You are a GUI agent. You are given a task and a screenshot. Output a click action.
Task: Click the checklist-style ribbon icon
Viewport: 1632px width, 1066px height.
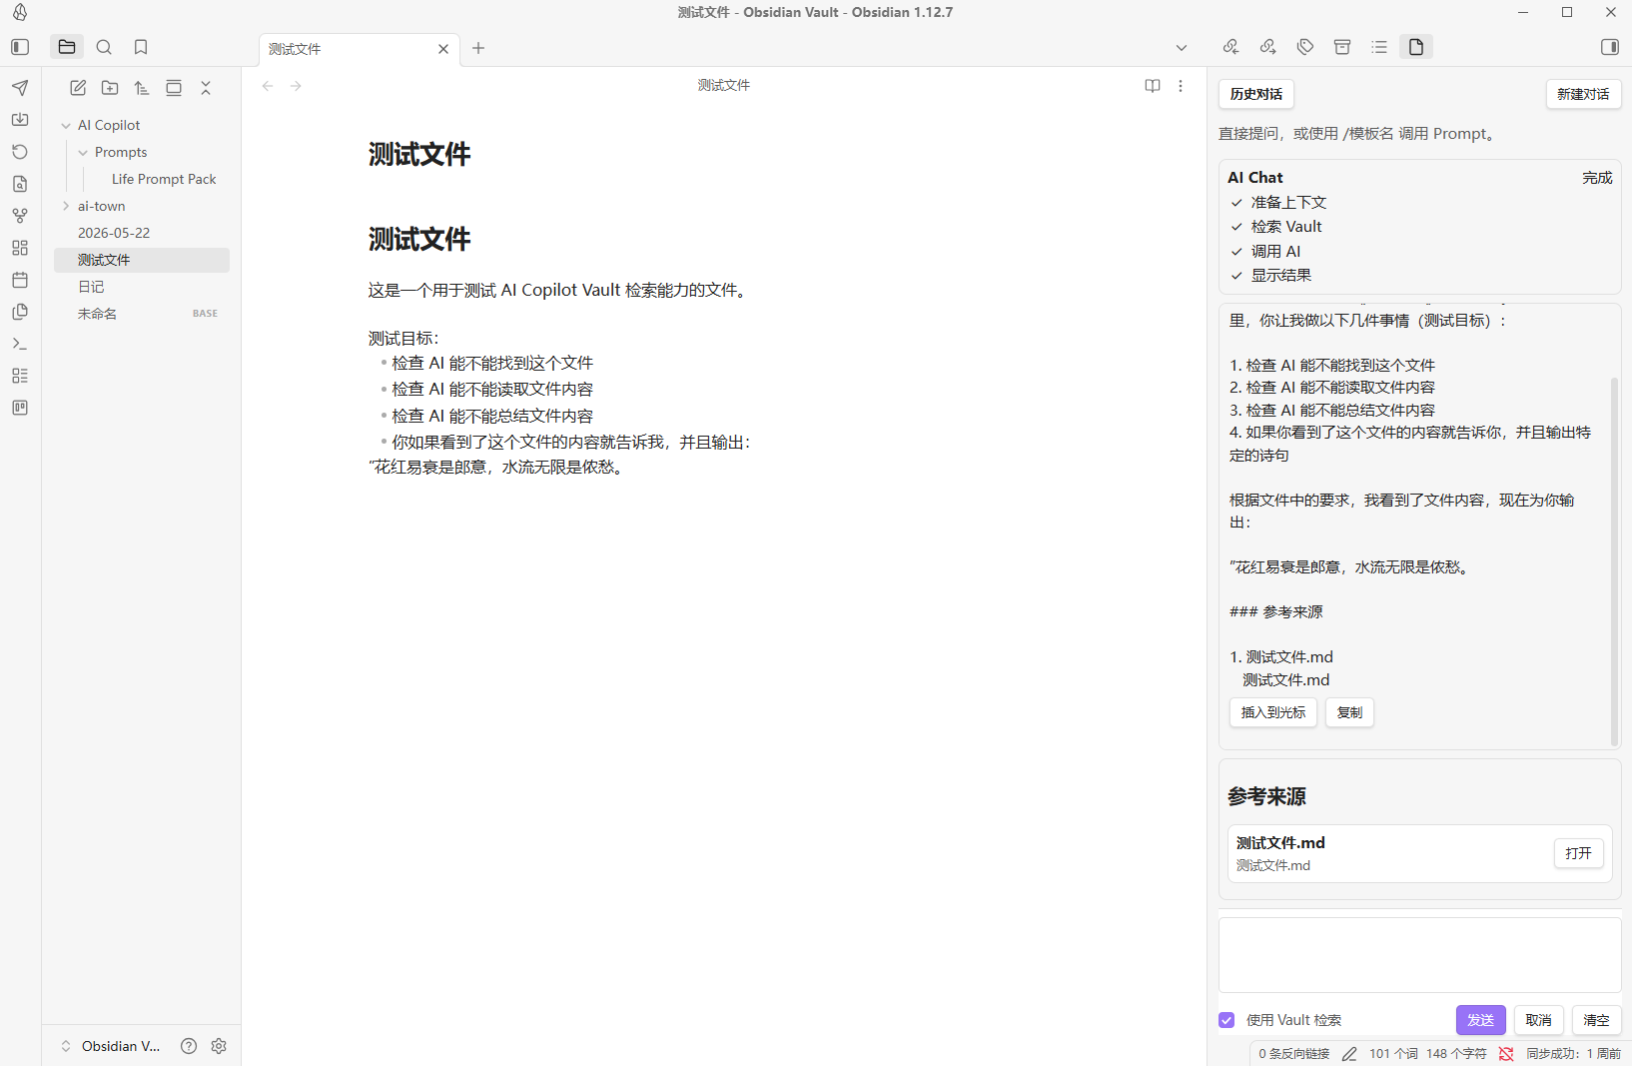(x=20, y=376)
